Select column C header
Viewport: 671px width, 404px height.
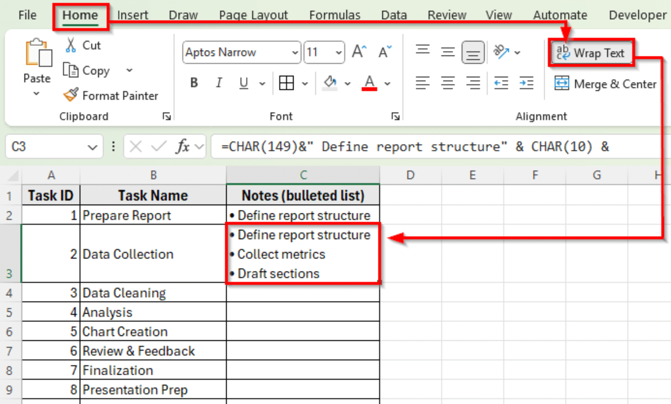click(303, 175)
